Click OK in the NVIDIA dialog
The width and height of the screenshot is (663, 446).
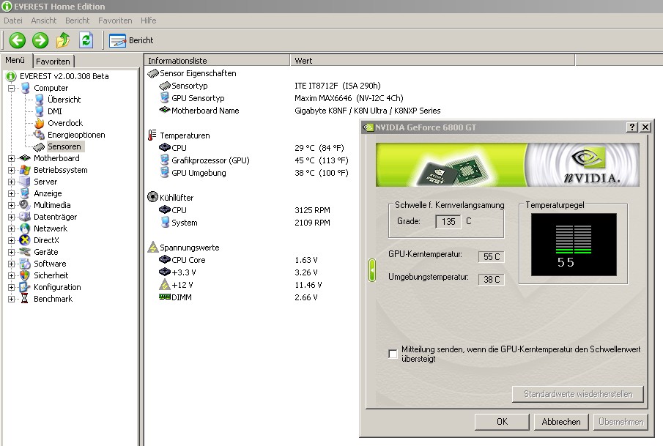[x=502, y=422]
